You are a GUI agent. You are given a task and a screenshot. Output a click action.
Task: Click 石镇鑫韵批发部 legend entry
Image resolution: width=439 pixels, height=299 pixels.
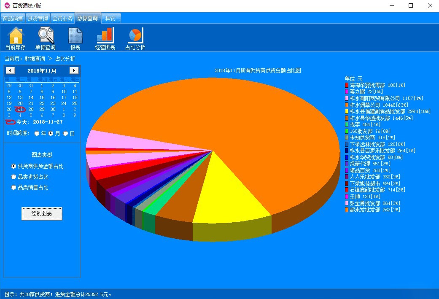(x=375, y=190)
